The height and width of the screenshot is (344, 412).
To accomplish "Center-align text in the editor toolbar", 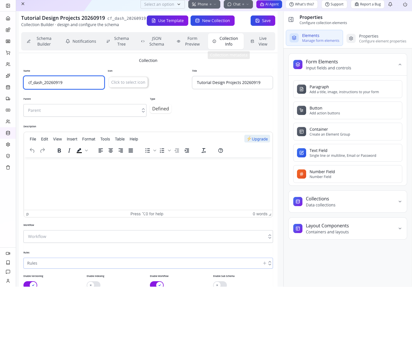I will point(111,150).
